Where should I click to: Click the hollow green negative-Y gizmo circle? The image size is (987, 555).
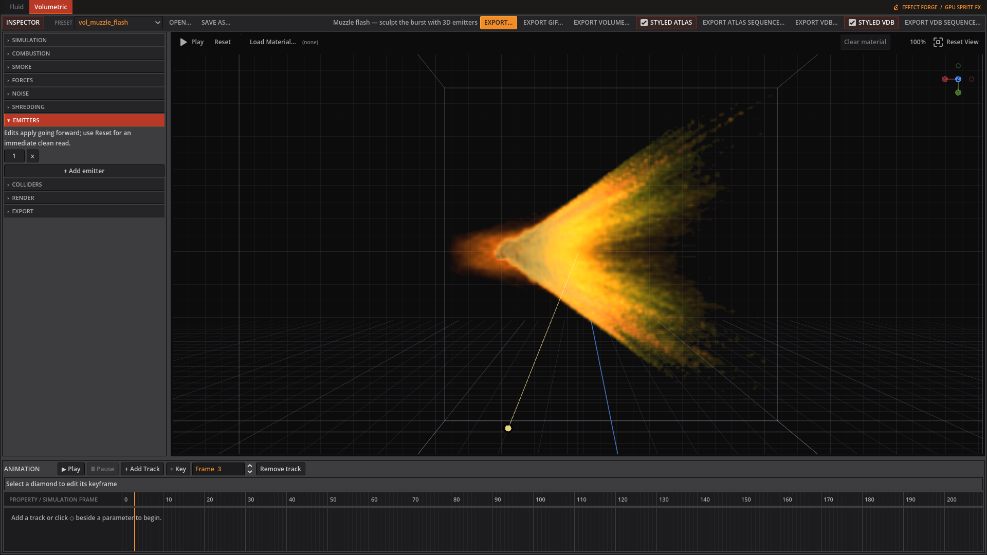click(x=958, y=66)
